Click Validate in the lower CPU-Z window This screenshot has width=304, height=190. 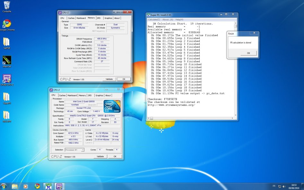[x=100, y=156]
